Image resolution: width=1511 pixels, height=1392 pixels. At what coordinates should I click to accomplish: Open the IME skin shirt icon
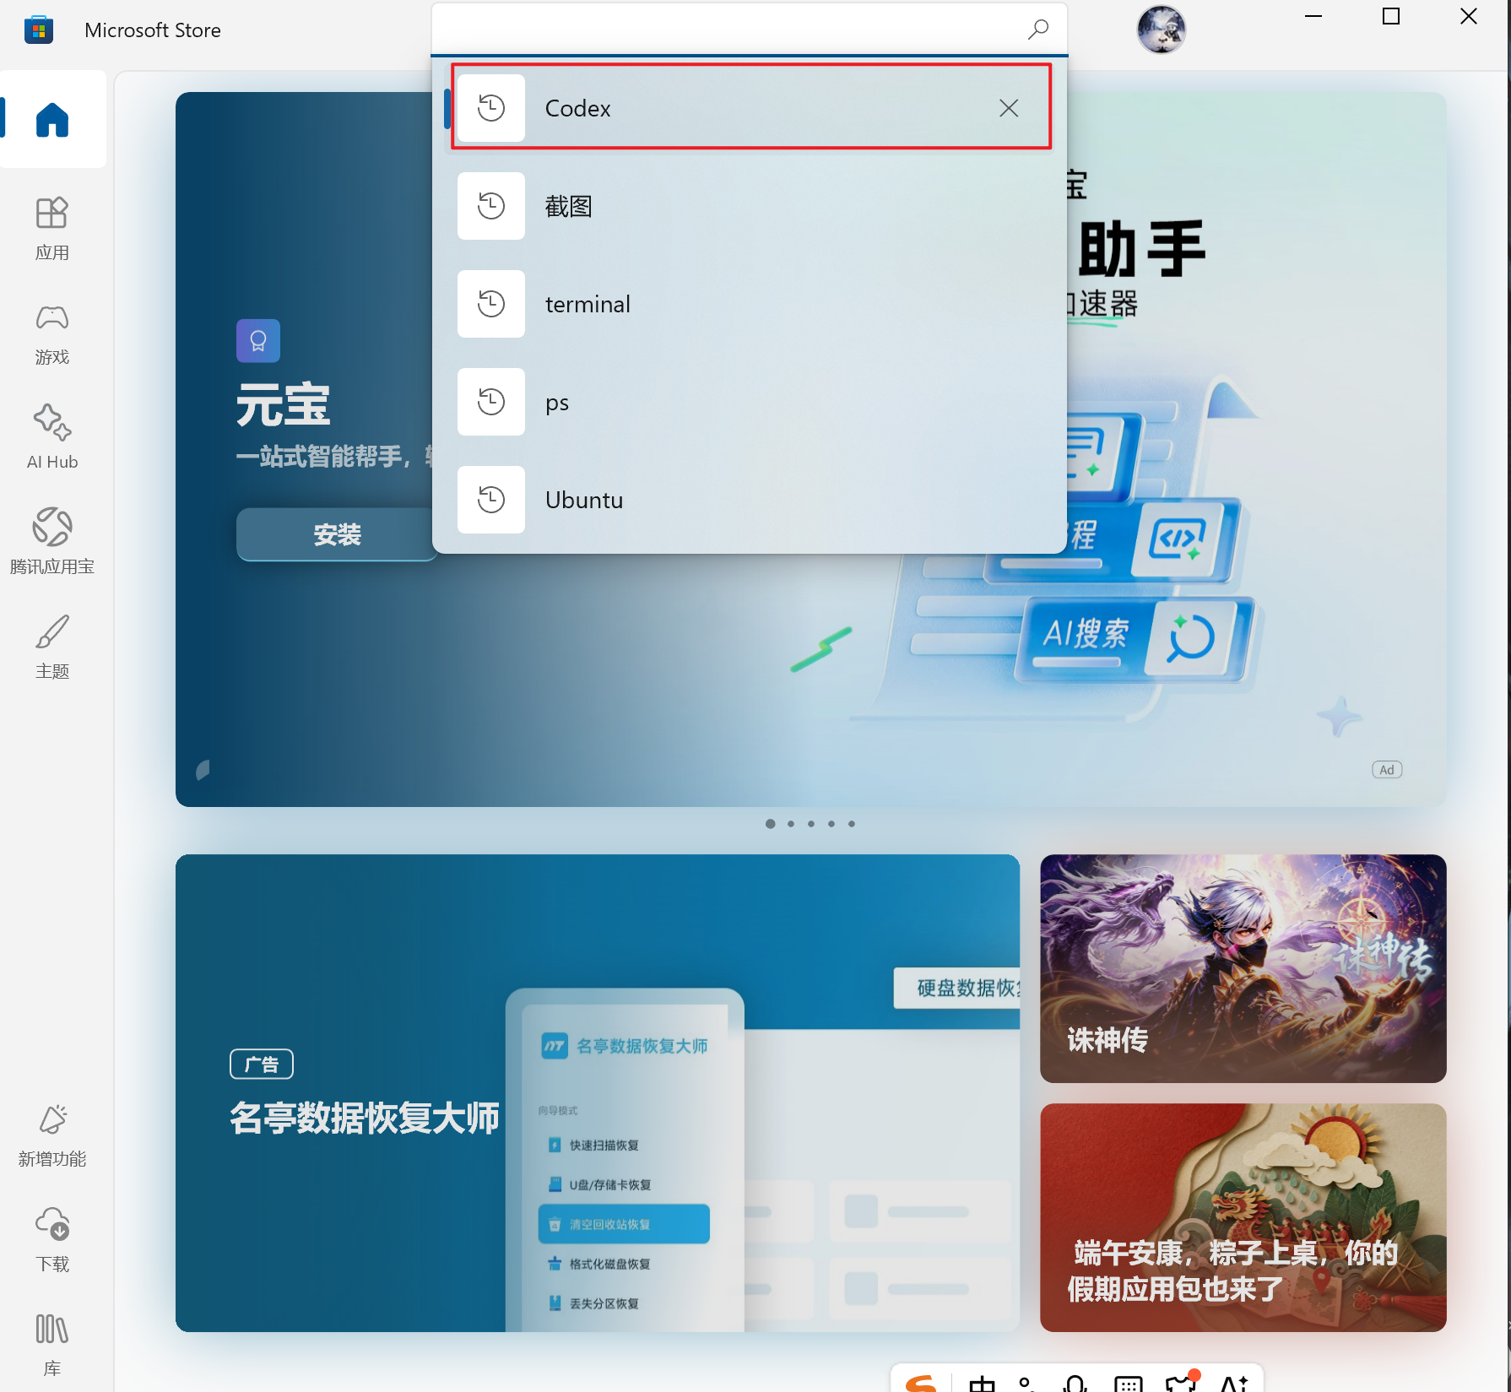pyautogui.click(x=1182, y=1380)
